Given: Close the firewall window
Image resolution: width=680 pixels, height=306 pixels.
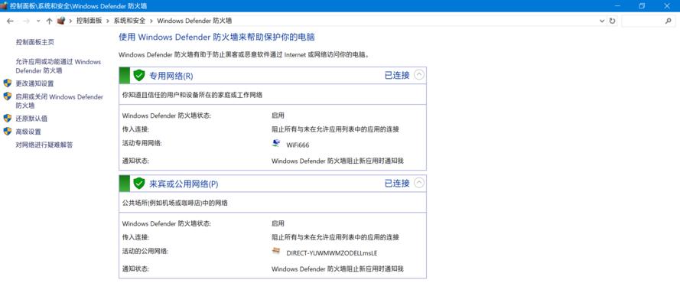Looking at the screenshot, I should click(667, 5).
